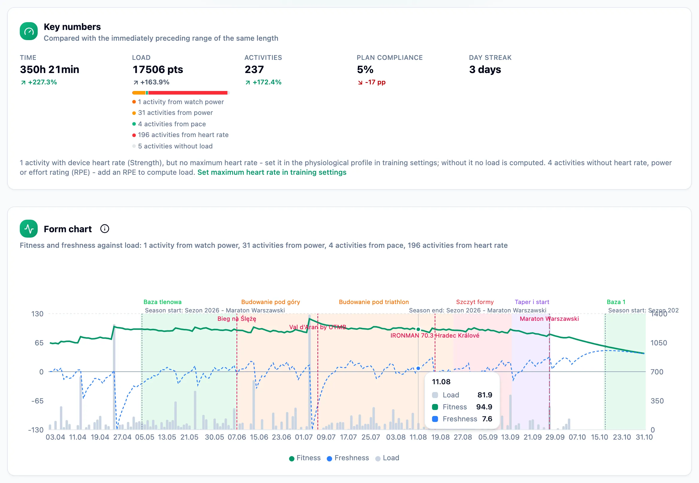Click the IRONMAN 70.3 Hradec Králové marker label
699x483 pixels.
point(435,335)
